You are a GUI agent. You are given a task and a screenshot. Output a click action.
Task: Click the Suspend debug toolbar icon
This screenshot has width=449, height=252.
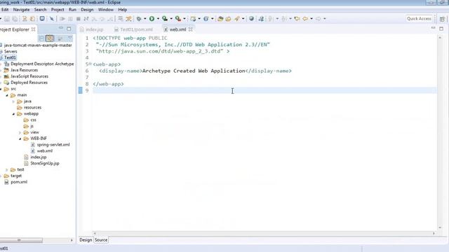coord(70,19)
